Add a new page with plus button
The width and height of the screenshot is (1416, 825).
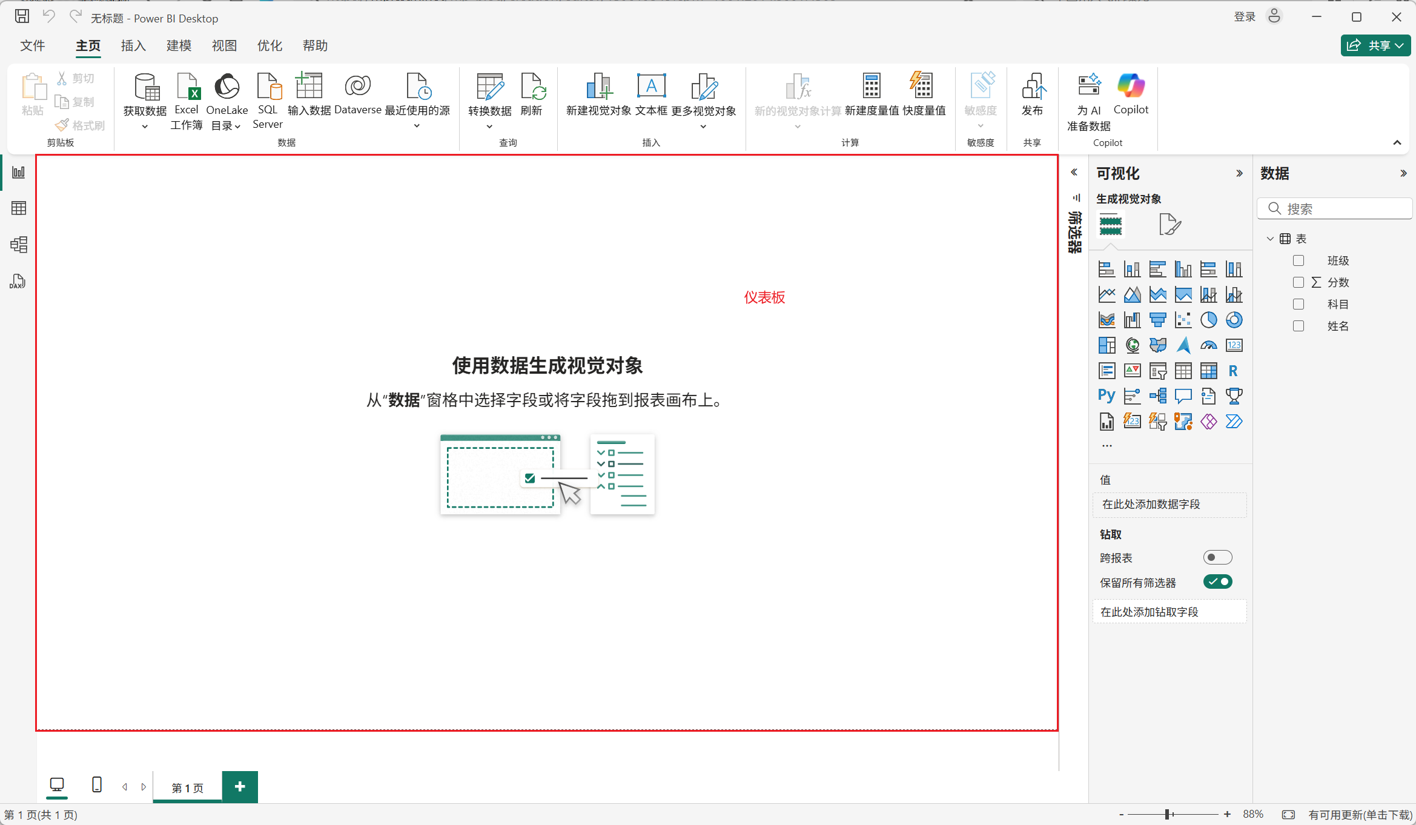point(240,787)
